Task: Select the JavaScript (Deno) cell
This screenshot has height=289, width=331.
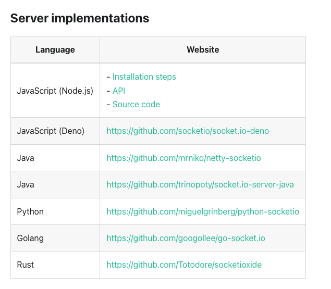Action: [x=55, y=131]
